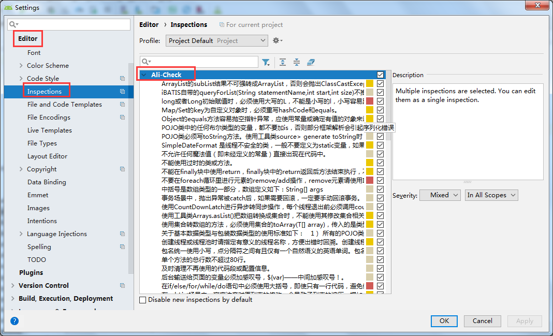
Task: Click the red severity swatch on long/Long inspection
Action: click(370, 100)
